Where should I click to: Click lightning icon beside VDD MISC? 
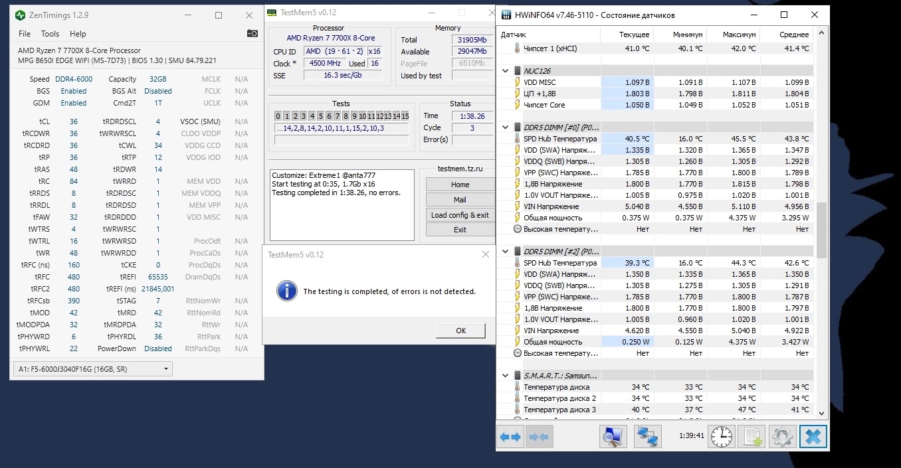click(518, 82)
